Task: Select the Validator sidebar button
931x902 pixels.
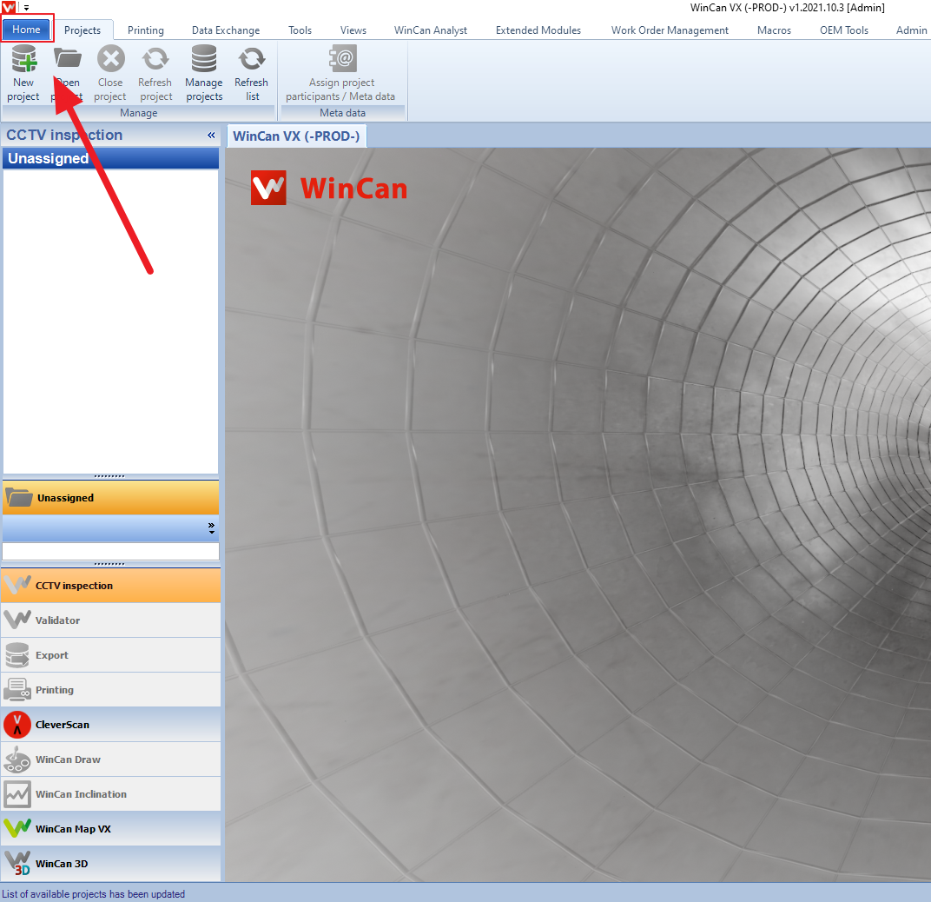Action: [x=111, y=620]
